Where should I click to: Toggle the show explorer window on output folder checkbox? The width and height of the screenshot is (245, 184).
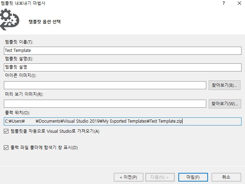coord(6,147)
